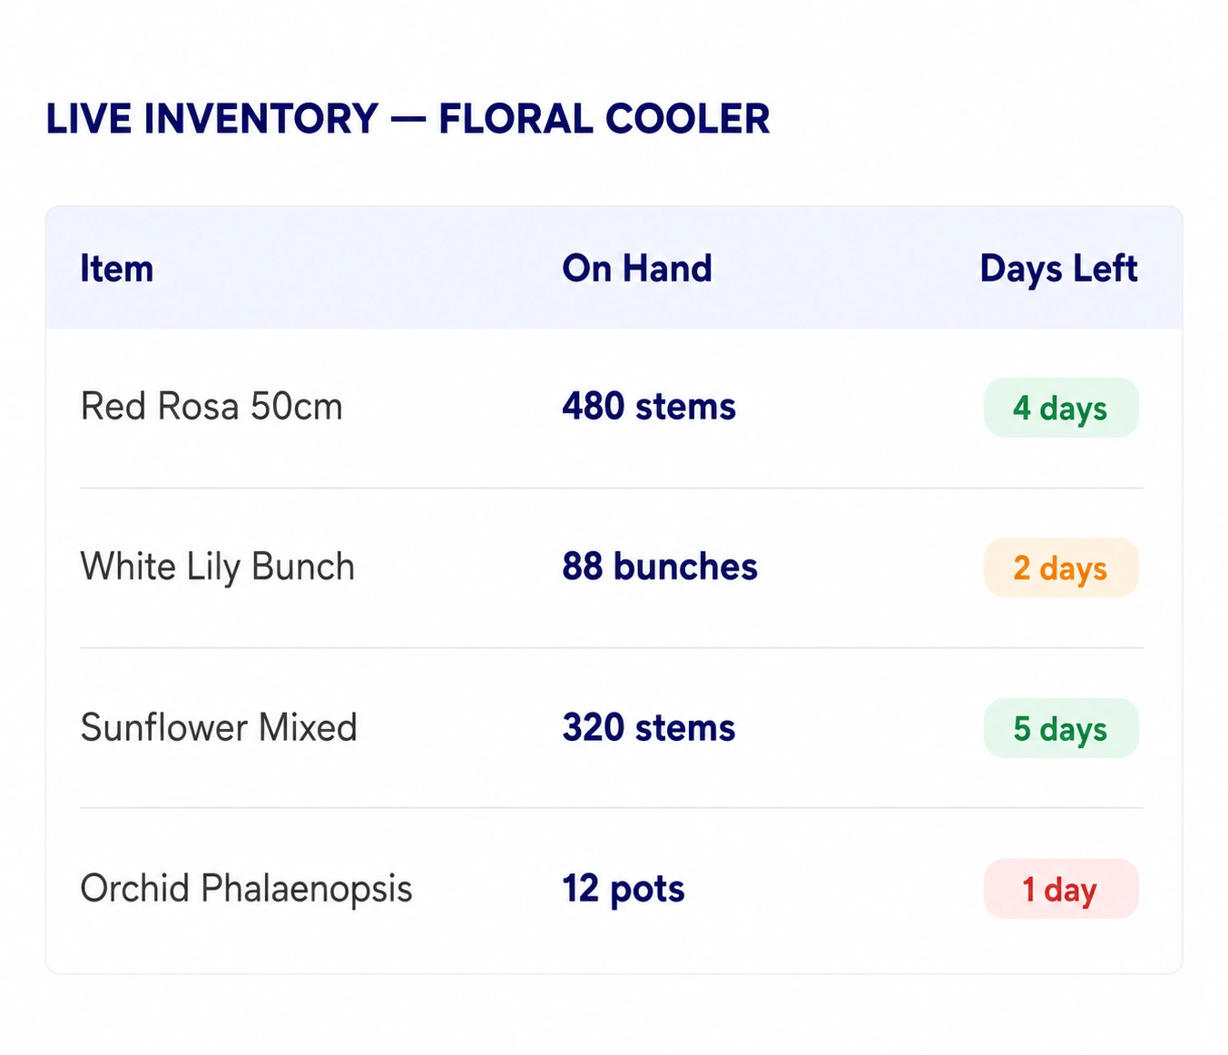Click the red 1 day badge

click(1061, 889)
